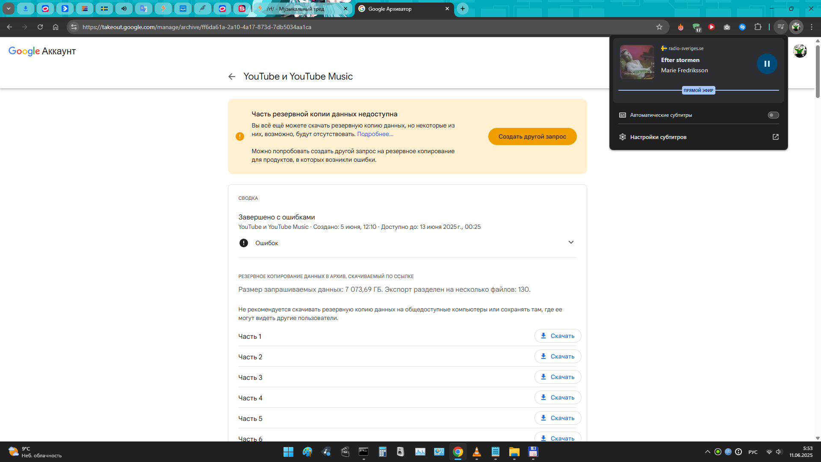This screenshot has width=821, height=462.
Task: Download Часть 1 archive
Action: [x=558, y=336]
